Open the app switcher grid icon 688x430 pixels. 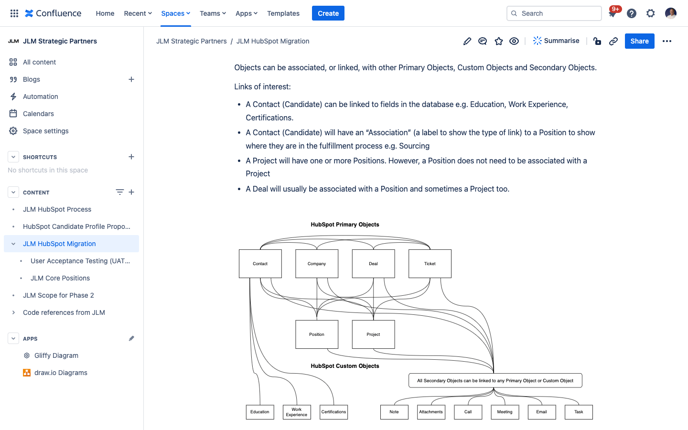tap(14, 13)
